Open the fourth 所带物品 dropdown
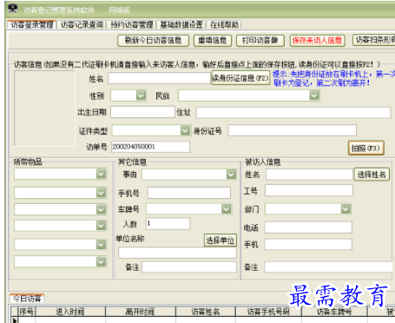Viewport: 395px width, 323px height. pos(101,226)
